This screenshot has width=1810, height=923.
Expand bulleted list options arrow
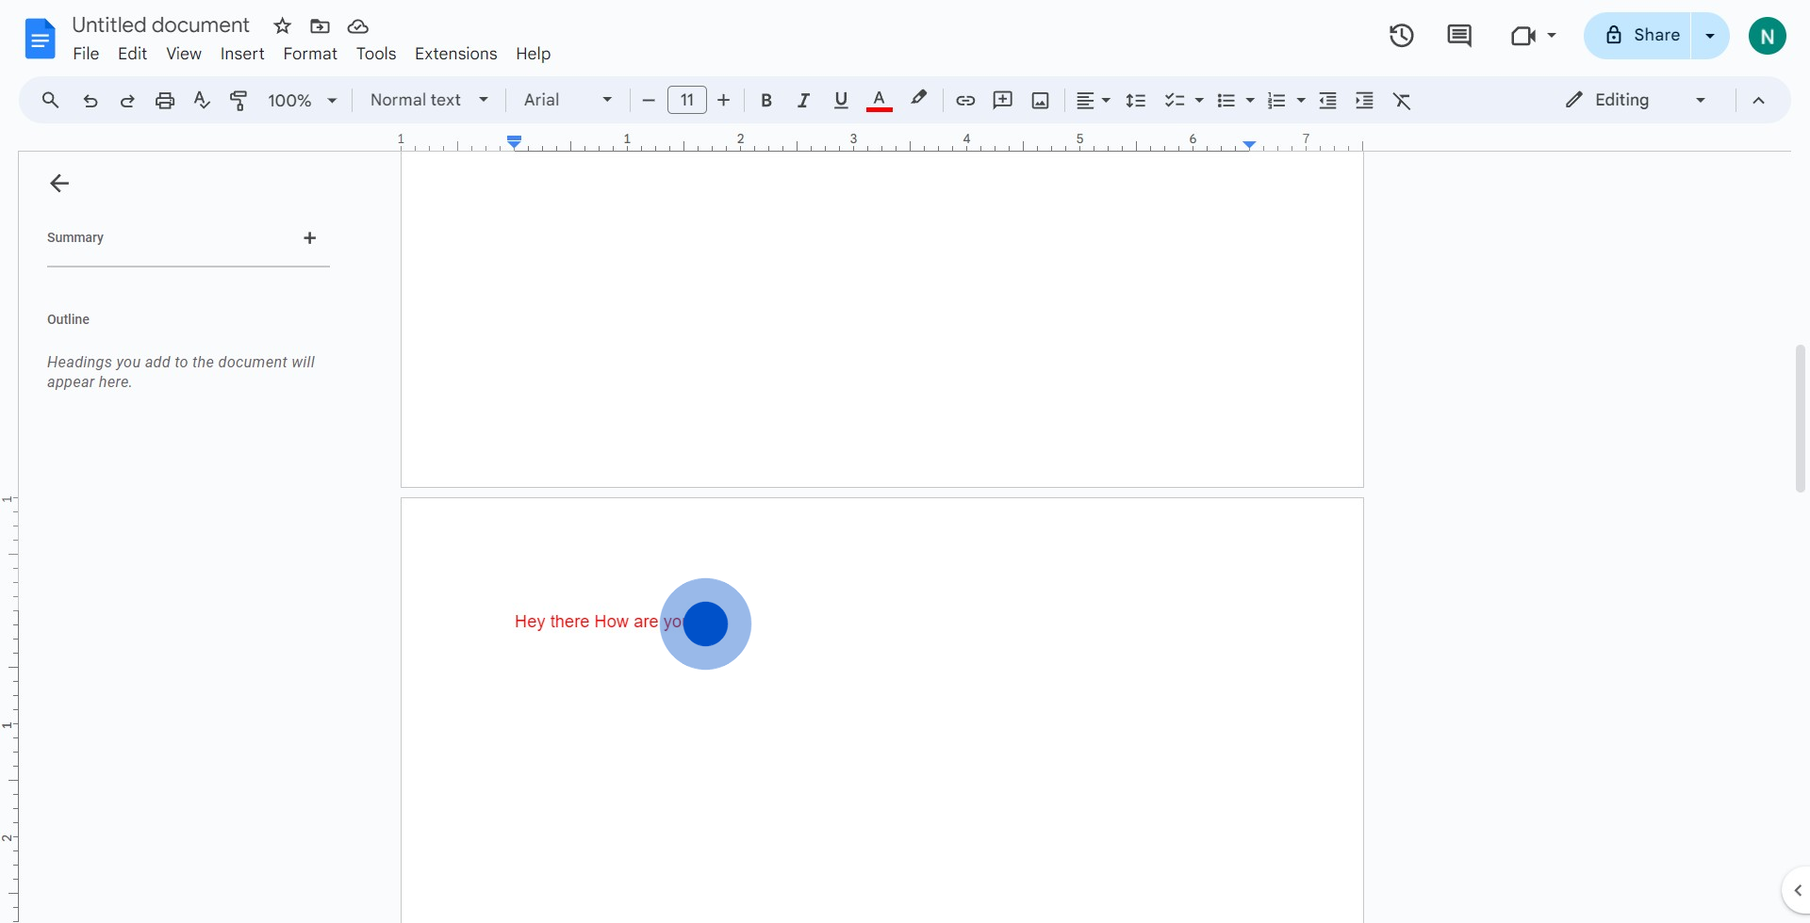(x=1250, y=101)
